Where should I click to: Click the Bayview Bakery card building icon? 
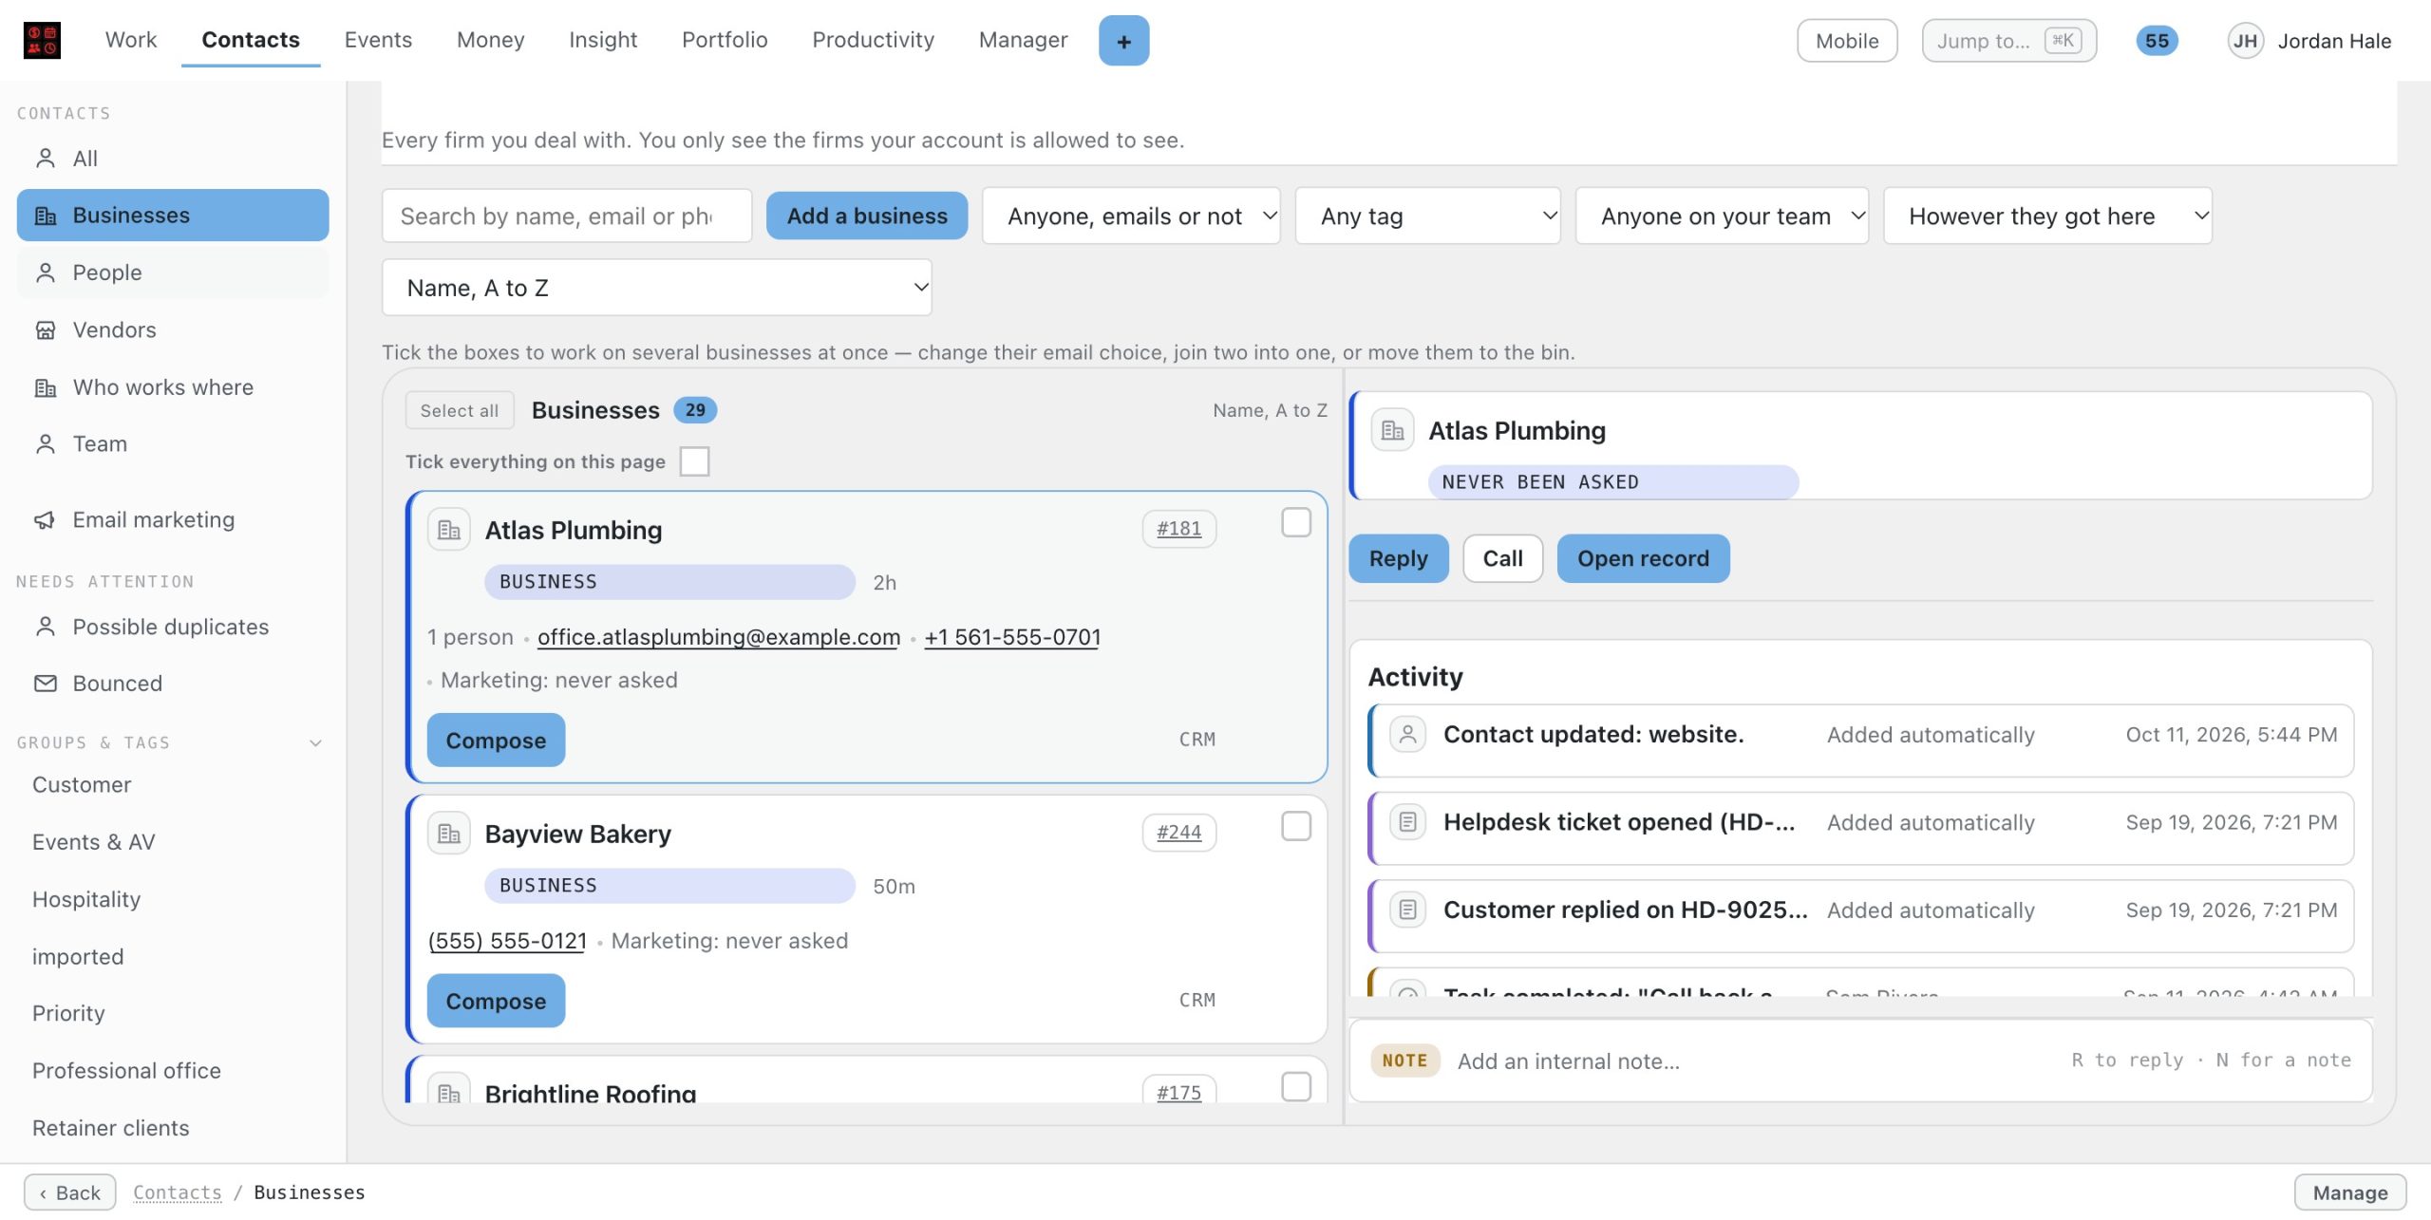point(448,834)
